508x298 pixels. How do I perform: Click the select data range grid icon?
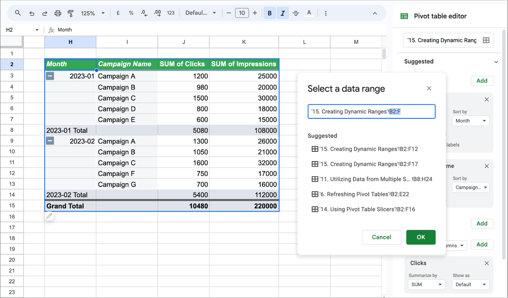486,40
